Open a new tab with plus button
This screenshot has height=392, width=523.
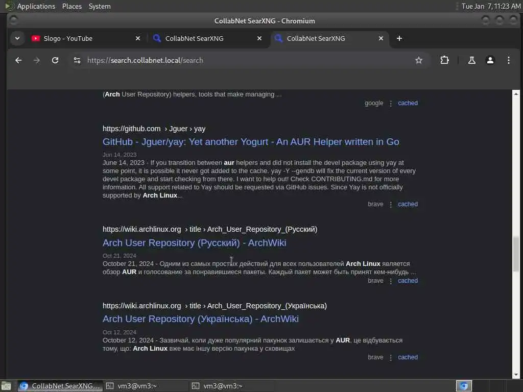click(399, 38)
